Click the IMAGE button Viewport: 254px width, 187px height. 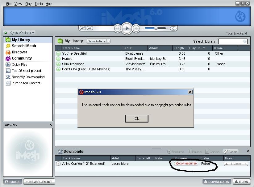pos(13,182)
